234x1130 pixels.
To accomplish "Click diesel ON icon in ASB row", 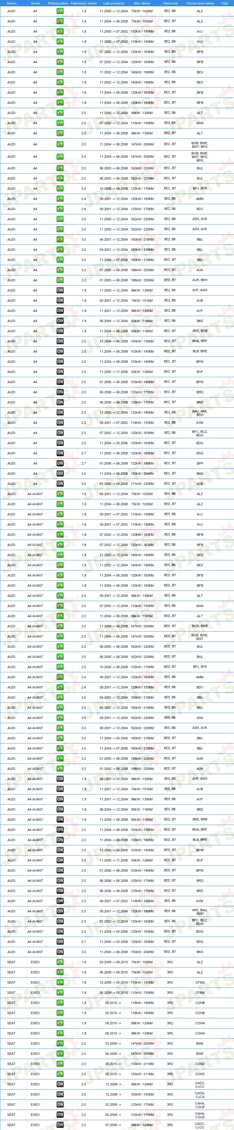I will tap(60, 483).
